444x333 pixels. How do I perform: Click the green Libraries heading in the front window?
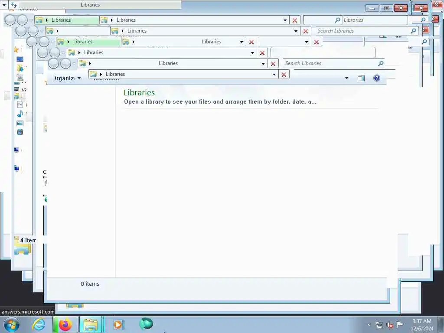click(139, 93)
